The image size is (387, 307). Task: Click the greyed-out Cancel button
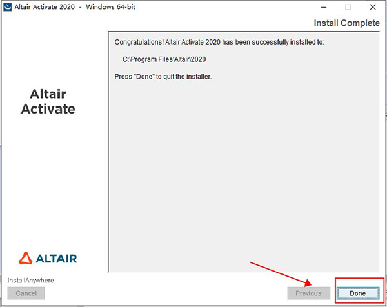pos(26,293)
